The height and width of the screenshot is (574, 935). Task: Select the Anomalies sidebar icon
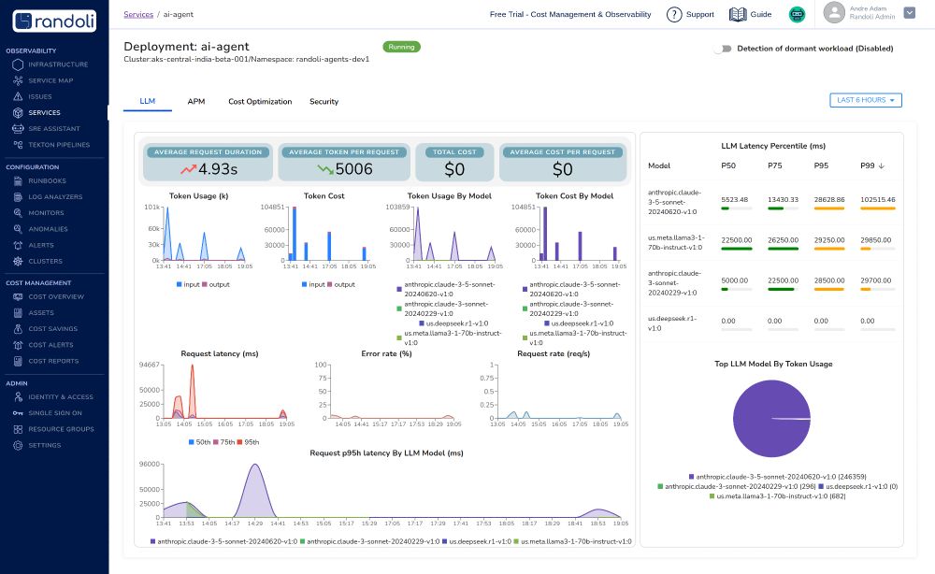coord(16,228)
